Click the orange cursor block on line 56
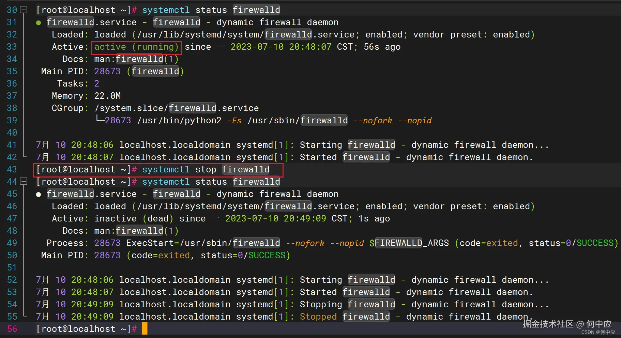 tap(145, 329)
